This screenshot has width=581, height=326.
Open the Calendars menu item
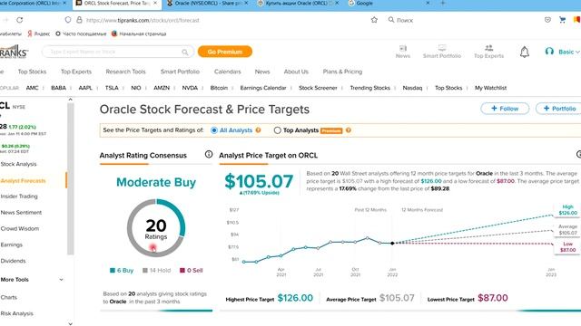[x=228, y=72]
